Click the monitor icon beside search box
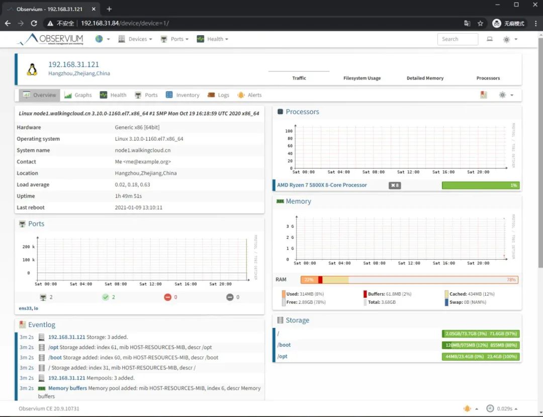The image size is (543, 417). click(x=489, y=39)
